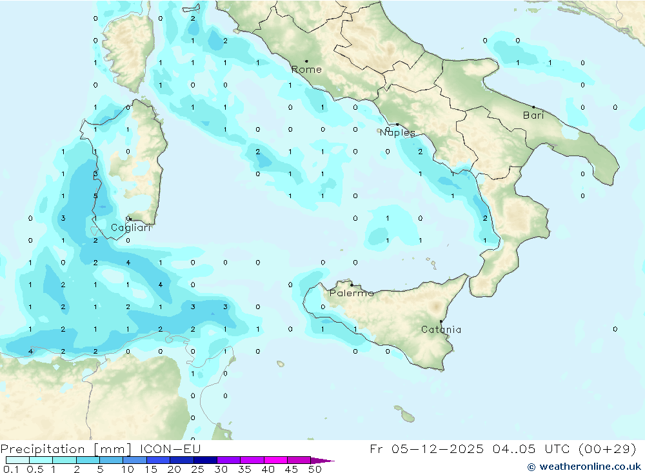Click the legend value '10'
Screen dimensions: 645x473
[x=128, y=469]
